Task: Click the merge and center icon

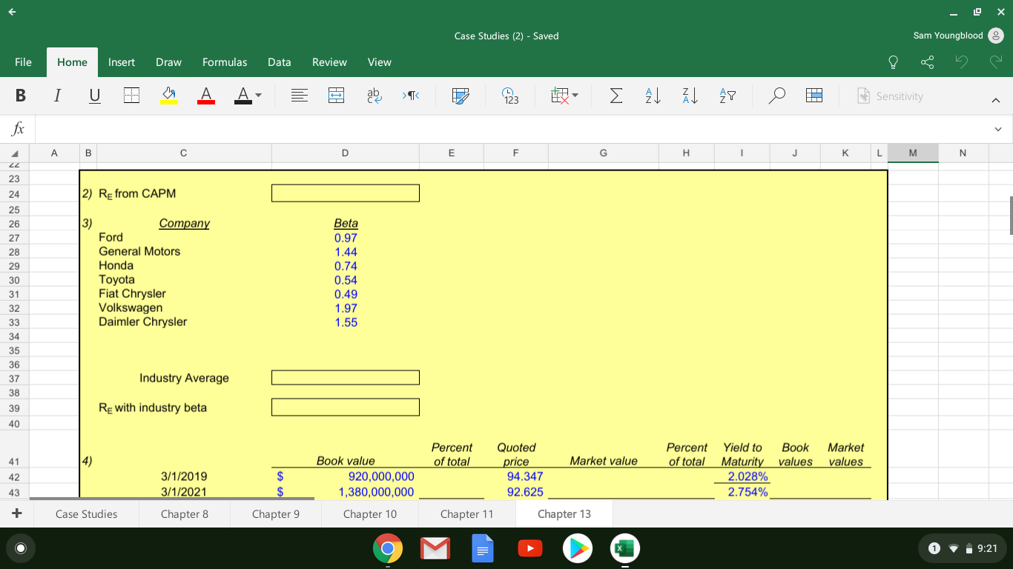Action: pos(336,96)
